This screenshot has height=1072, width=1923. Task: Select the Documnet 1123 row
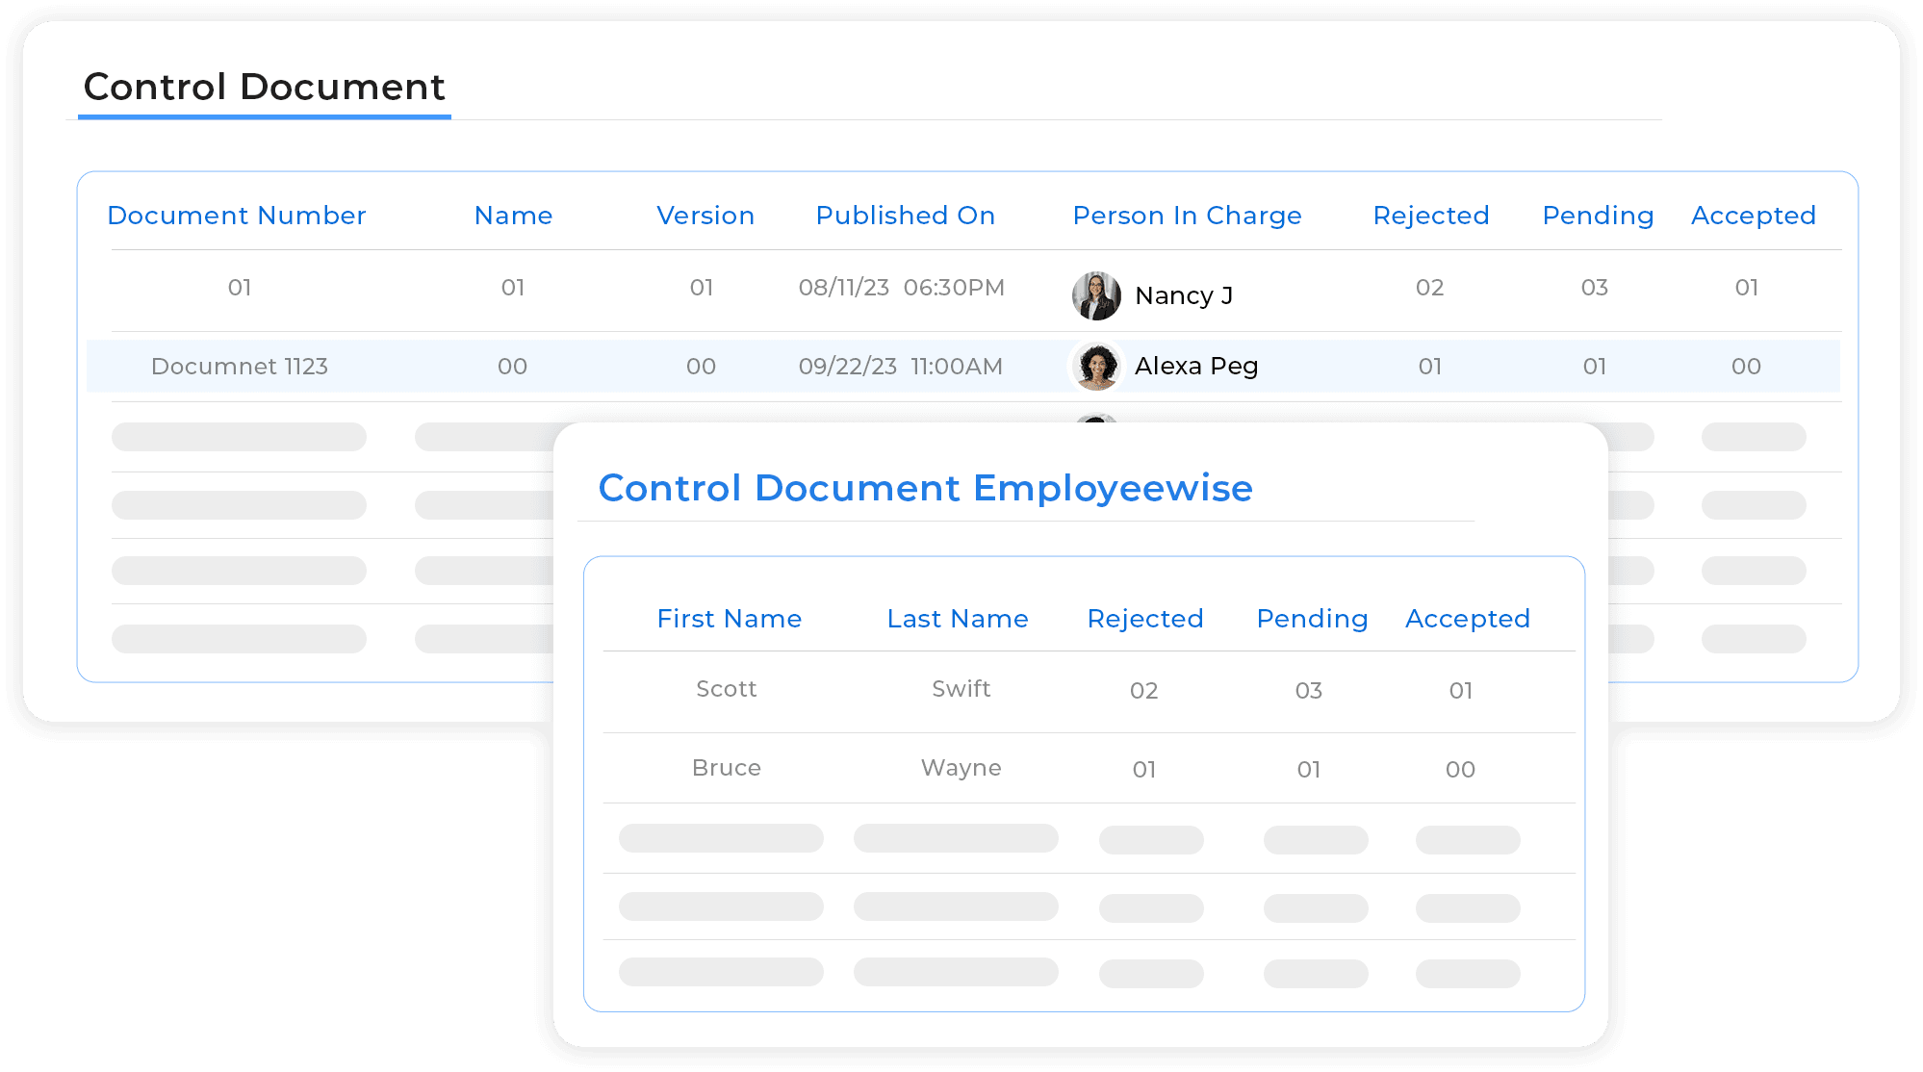coord(240,367)
